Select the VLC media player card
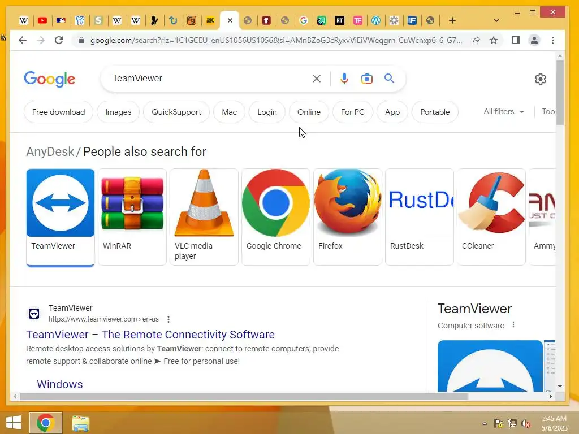579x434 pixels. pyautogui.click(x=204, y=217)
